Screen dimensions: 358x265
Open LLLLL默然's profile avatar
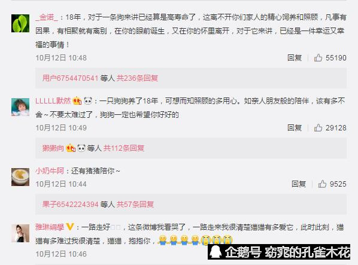click(20, 107)
